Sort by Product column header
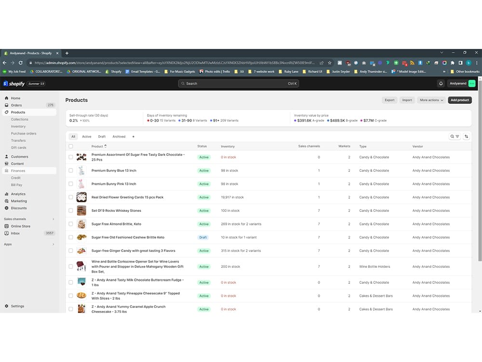The height and width of the screenshot is (362, 482). [99, 146]
